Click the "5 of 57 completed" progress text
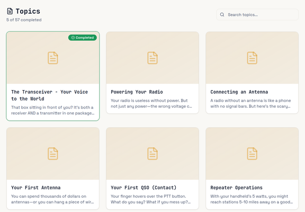This screenshot has height=212, width=305. pos(24,20)
